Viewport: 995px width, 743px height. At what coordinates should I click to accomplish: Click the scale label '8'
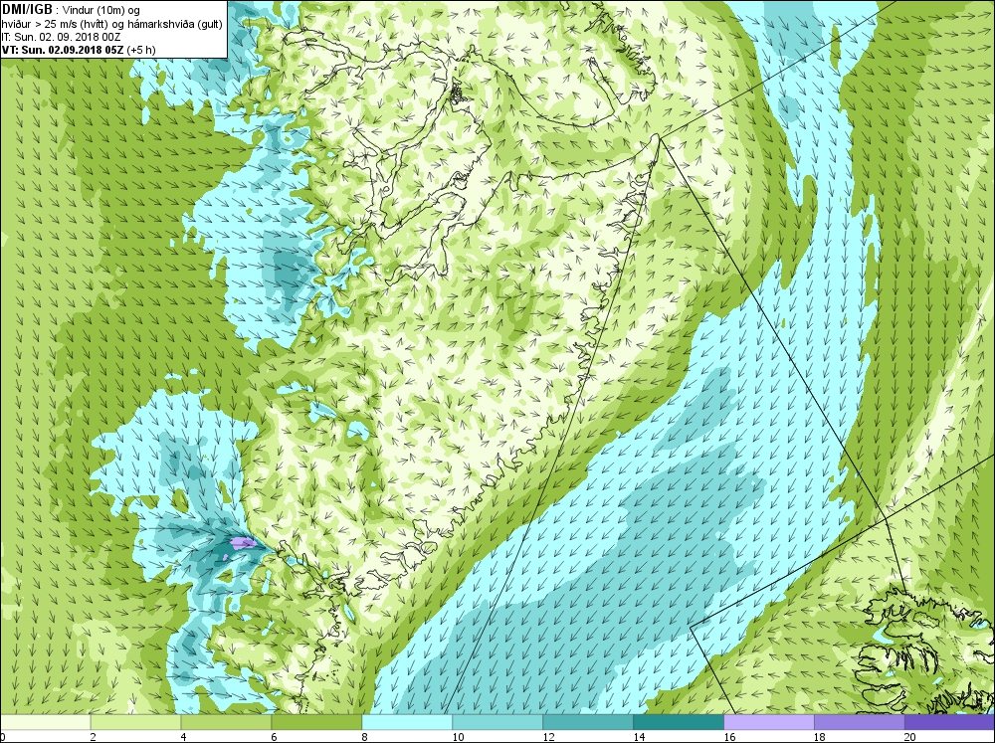point(365,737)
